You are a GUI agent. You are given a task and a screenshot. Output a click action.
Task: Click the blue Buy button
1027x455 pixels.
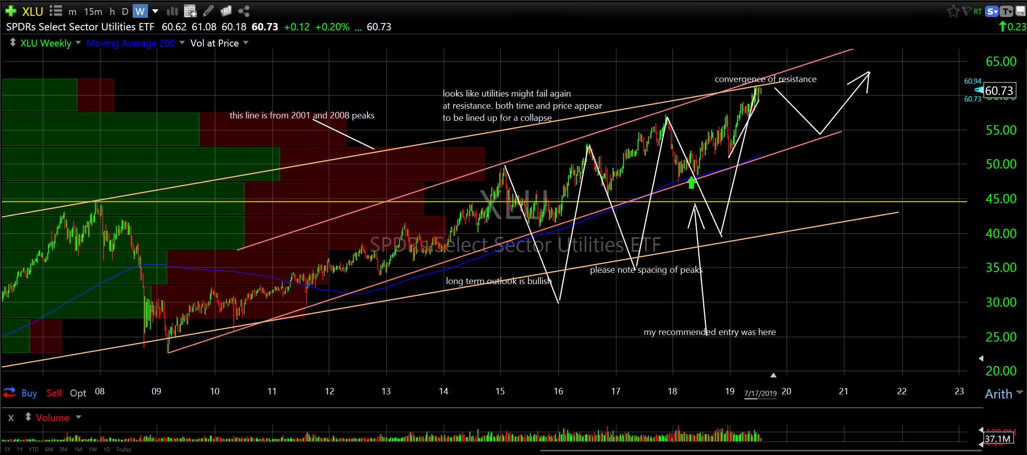pyautogui.click(x=29, y=393)
